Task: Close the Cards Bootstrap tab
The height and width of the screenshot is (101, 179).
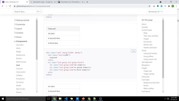Action: [27, 2]
